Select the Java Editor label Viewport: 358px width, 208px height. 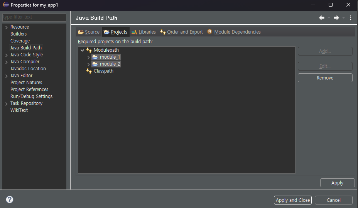pyautogui.click(x=22, y=76)
